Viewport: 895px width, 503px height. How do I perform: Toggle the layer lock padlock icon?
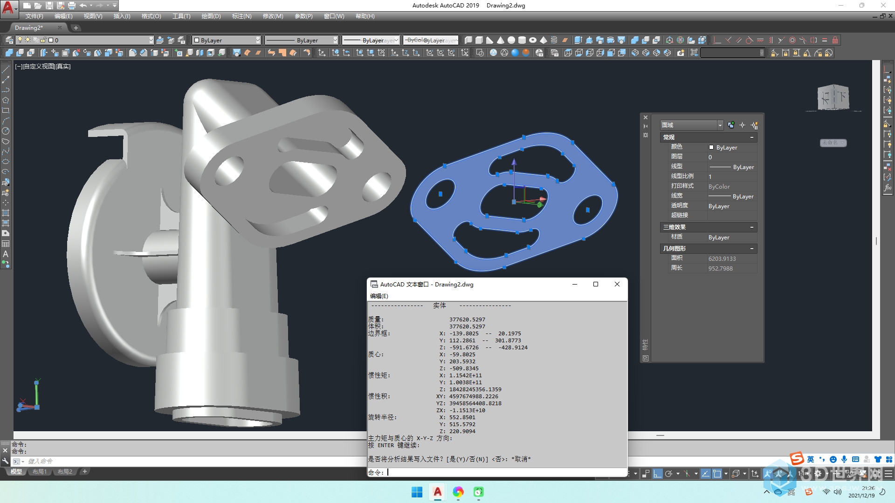(x=43, y=40)
